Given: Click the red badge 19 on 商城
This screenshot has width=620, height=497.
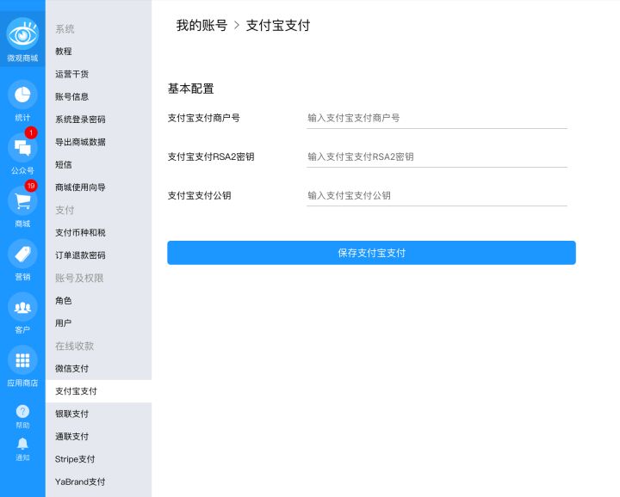Looking at the screenshot, I should pyautogui.click(x=31, y=186).
